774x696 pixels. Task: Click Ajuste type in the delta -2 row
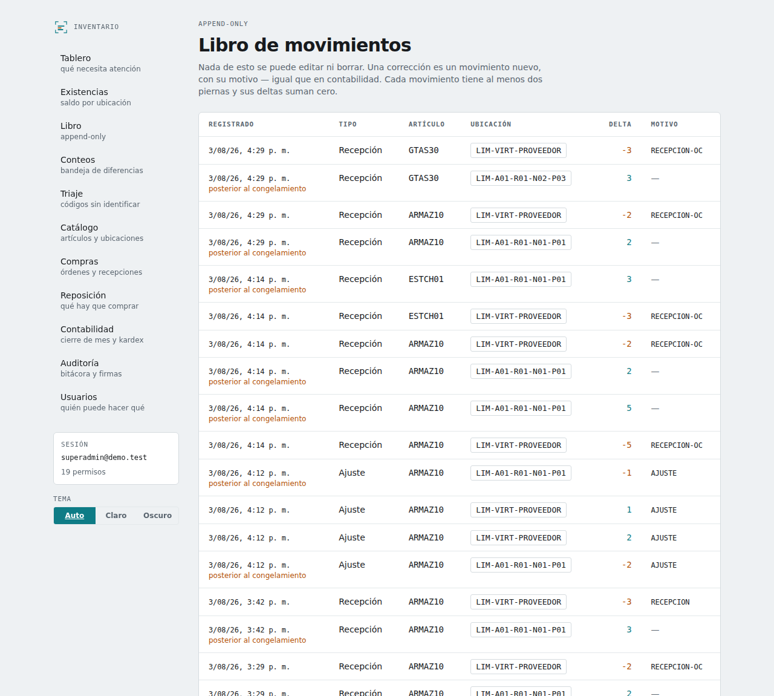(x=352, y=565)
